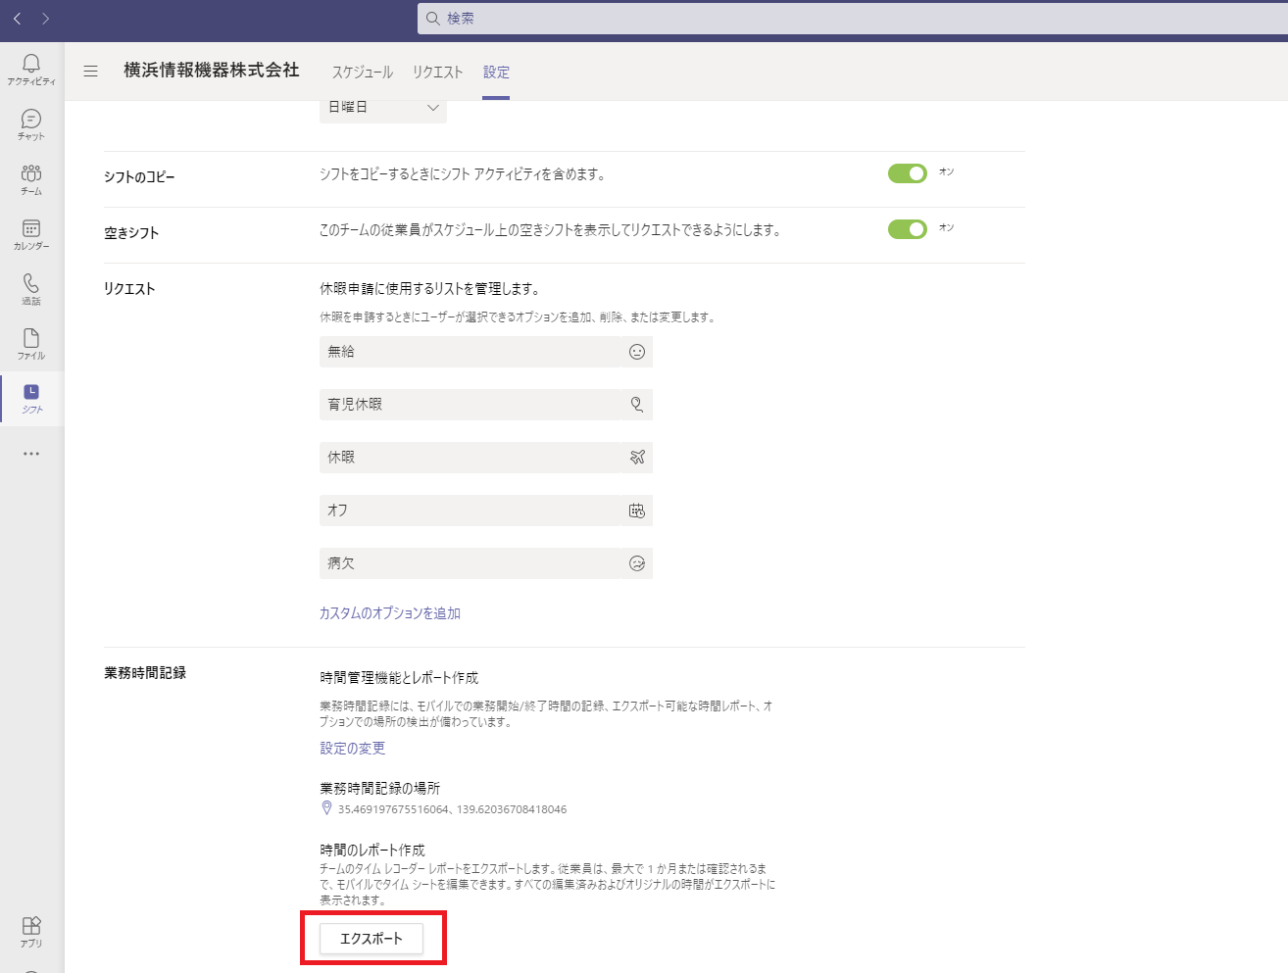Click the team name 横浜情報機器株式会社
1288x973 pixels.
(212, 71)
